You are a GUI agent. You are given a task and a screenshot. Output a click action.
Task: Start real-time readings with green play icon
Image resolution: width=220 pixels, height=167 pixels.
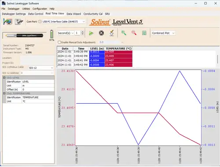click(x=91, y=33)
